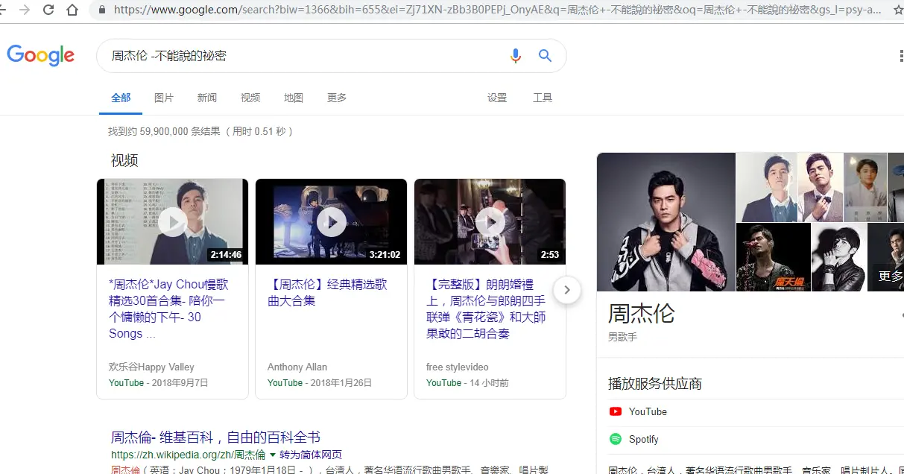Click Anthony Allan channel name
This screenshot has width=904, height=474.
[297, 367]
